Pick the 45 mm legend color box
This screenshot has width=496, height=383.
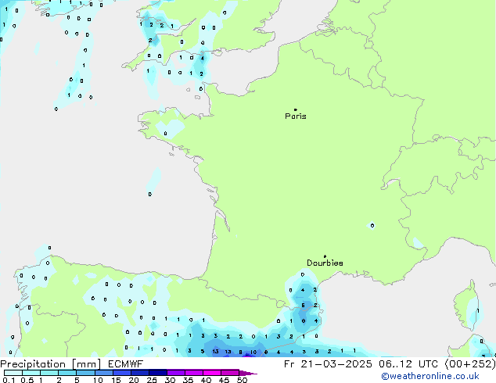pos(230,373)
